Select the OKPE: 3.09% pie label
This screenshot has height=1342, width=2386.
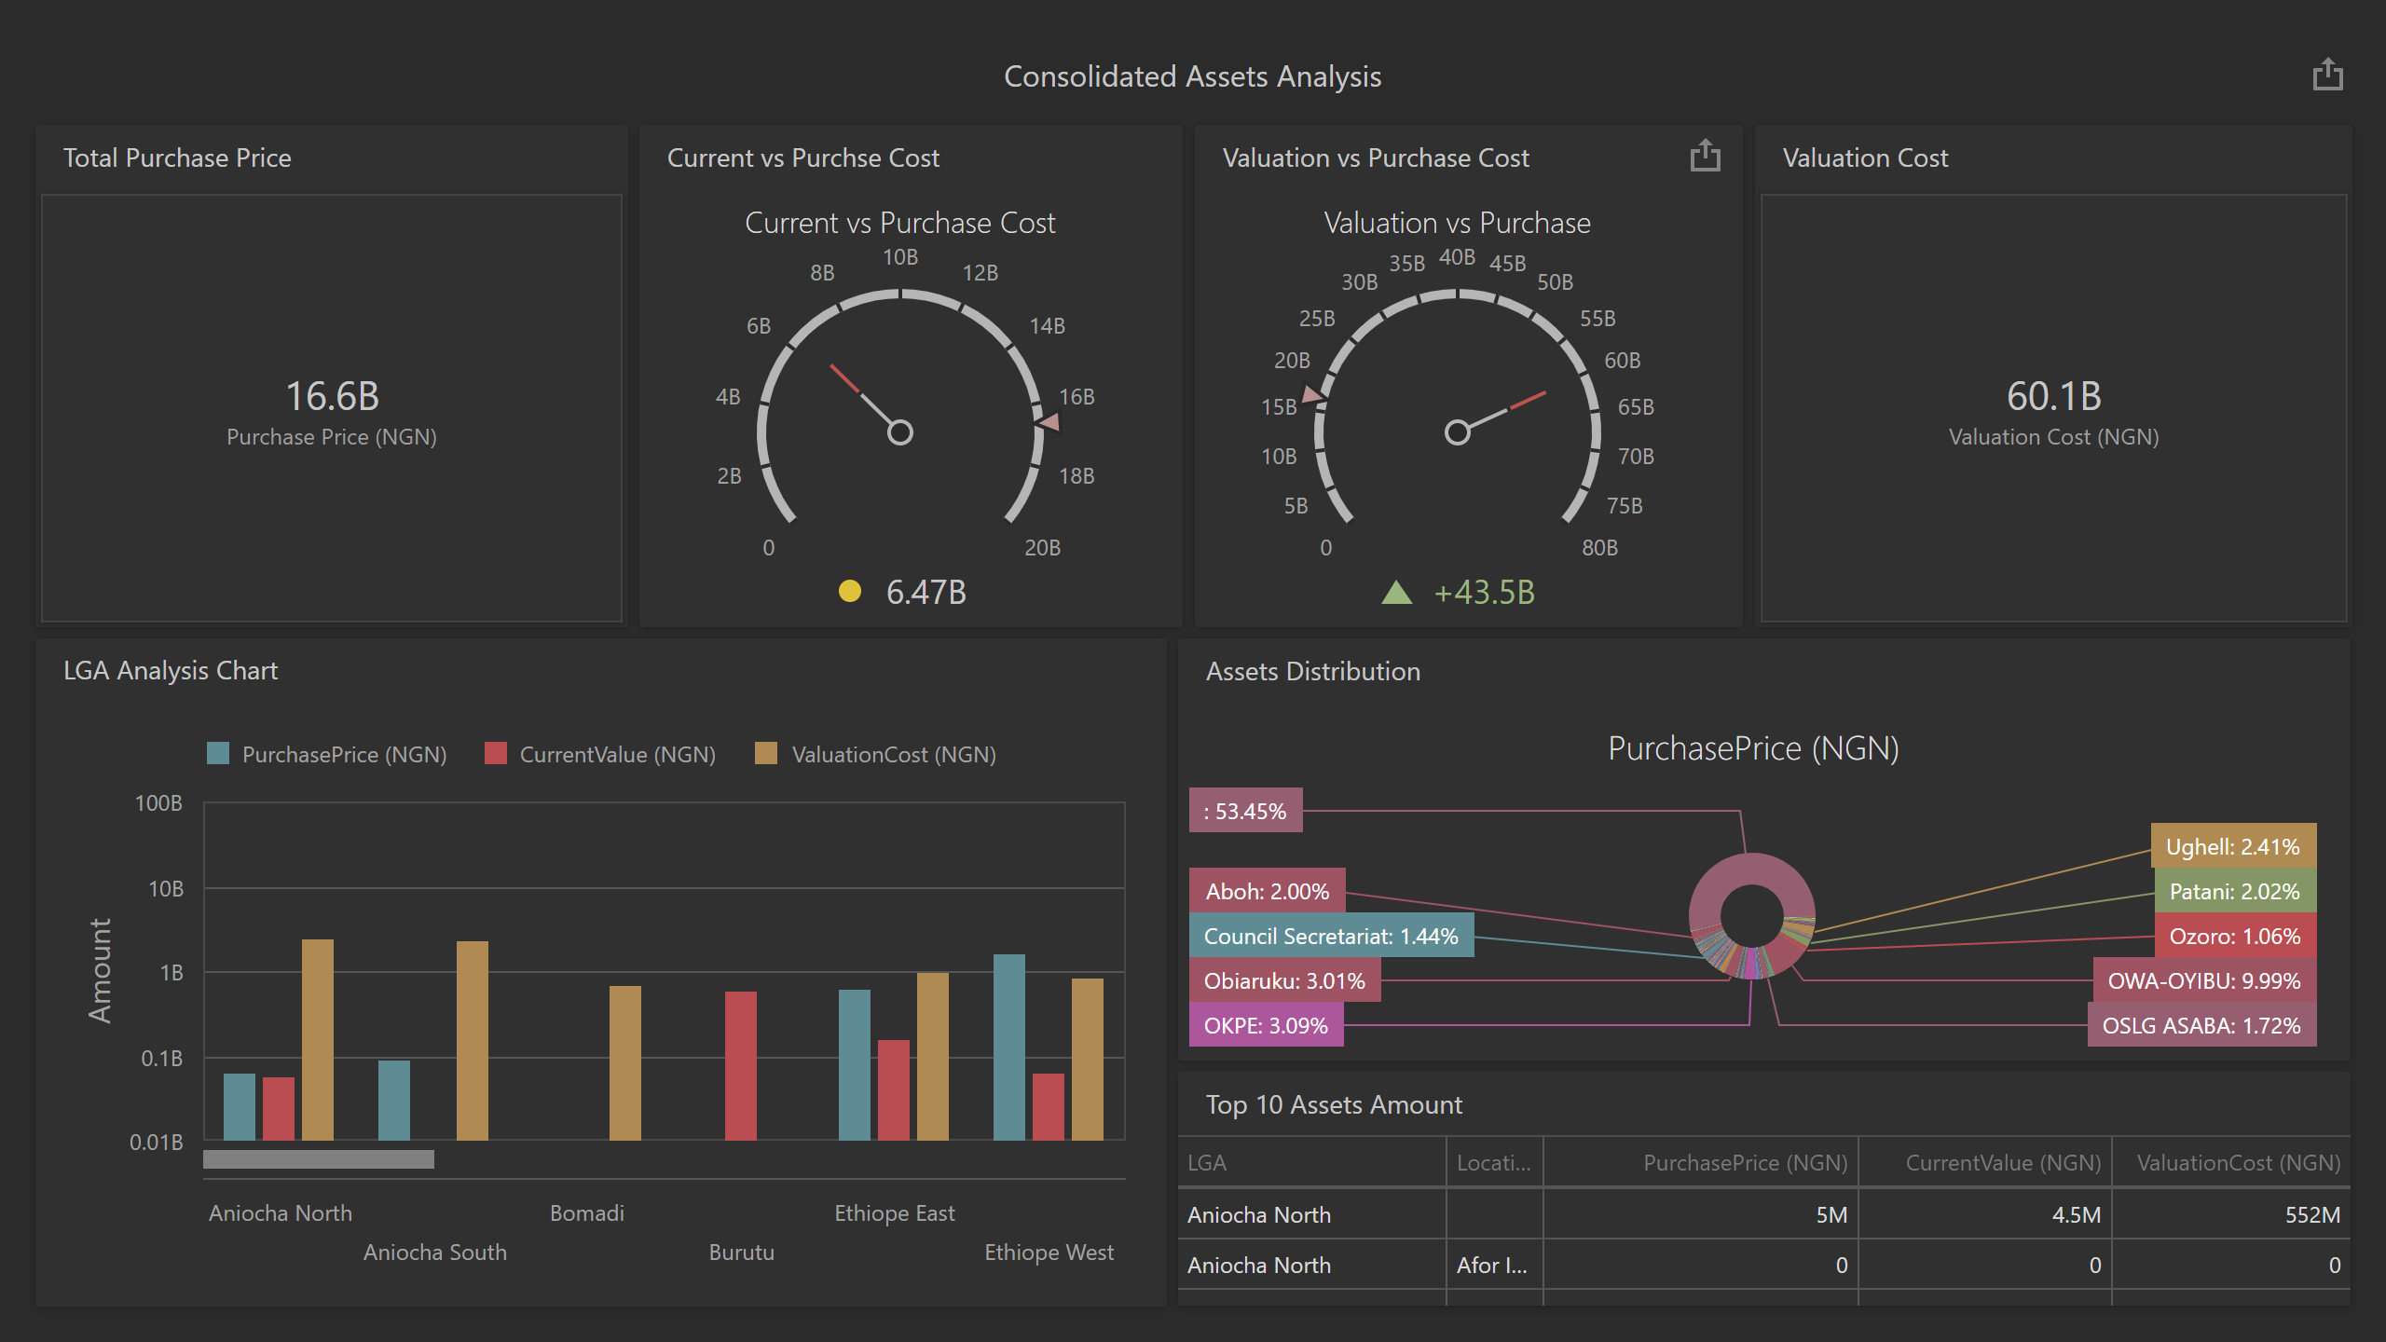1266,1025
